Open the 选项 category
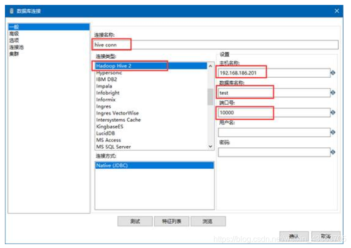The height and width of the screenshot is (248, 351). tap(14, 41)
